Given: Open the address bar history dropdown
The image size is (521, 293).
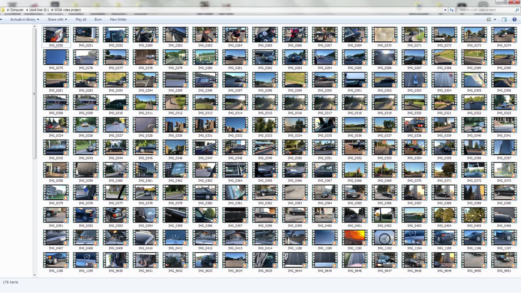Looking at the screenshot, I should click(445, 10).
